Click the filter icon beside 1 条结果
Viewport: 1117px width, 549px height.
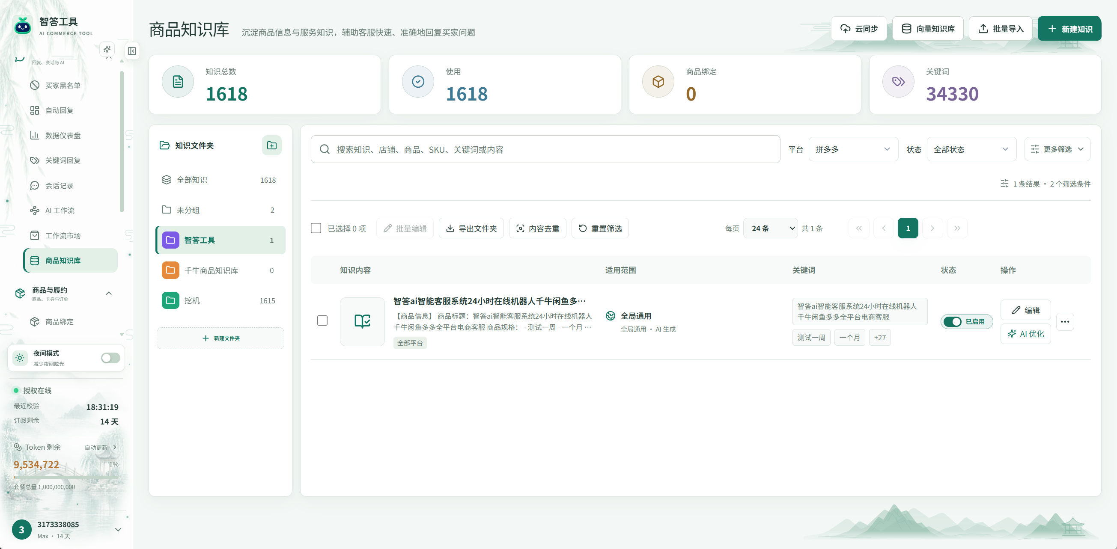click(1004, 184)
